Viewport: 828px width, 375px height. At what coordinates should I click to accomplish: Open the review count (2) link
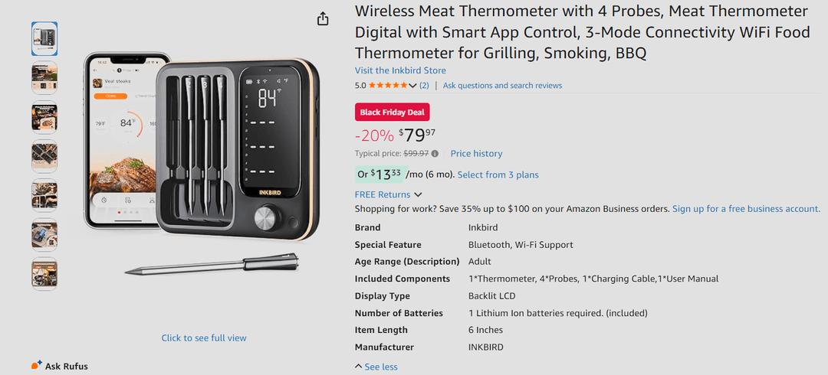424,86
